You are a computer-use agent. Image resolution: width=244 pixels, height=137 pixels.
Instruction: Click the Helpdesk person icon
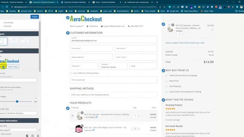[x=87, y=26]
